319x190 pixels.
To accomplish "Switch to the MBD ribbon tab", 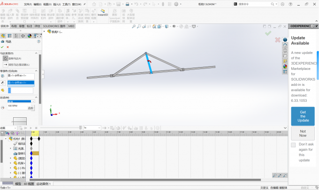I will coord(71,26).
